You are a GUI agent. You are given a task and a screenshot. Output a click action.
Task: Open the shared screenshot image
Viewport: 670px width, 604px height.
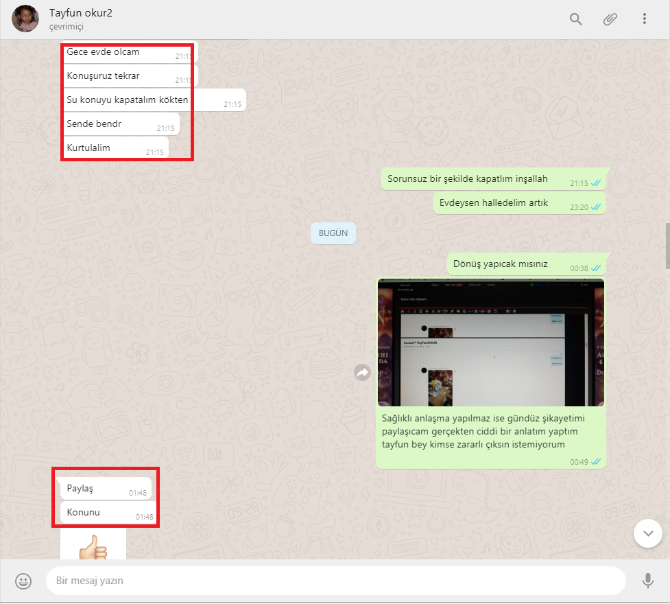tap(491, 342)
